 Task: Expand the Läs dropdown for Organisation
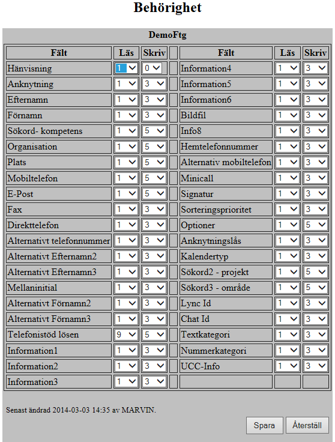coord(126,147)
